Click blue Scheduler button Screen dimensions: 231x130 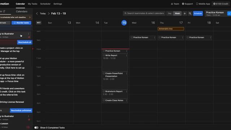[198, 13]
